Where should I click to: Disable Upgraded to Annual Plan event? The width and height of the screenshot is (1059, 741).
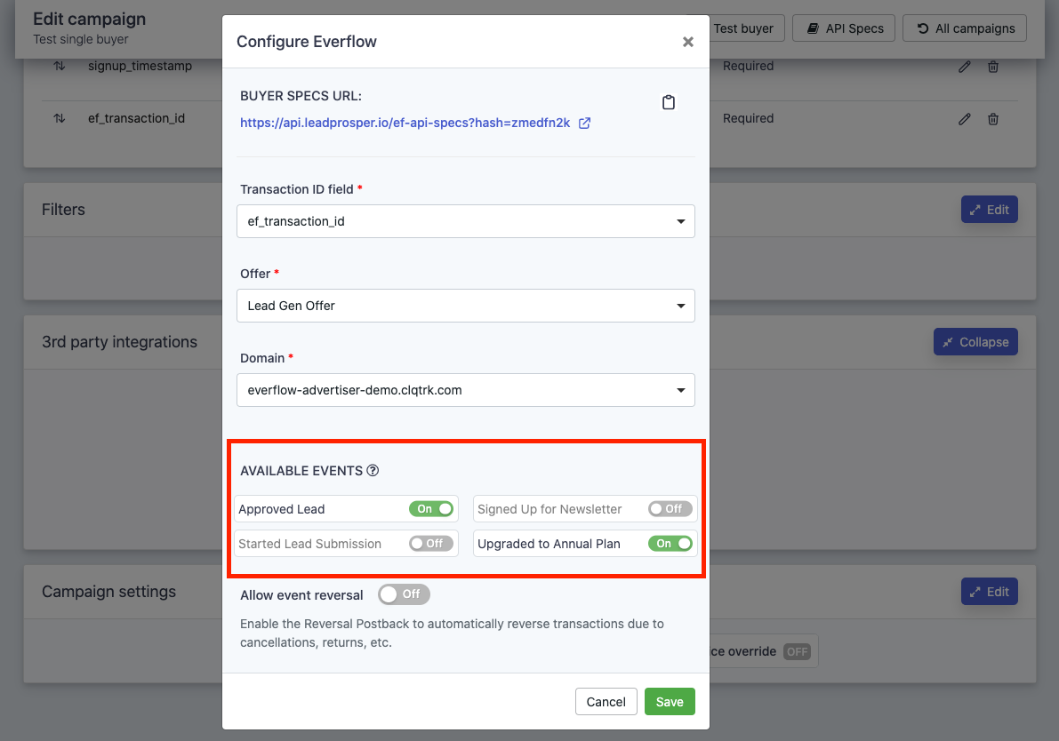coord(670,544)
